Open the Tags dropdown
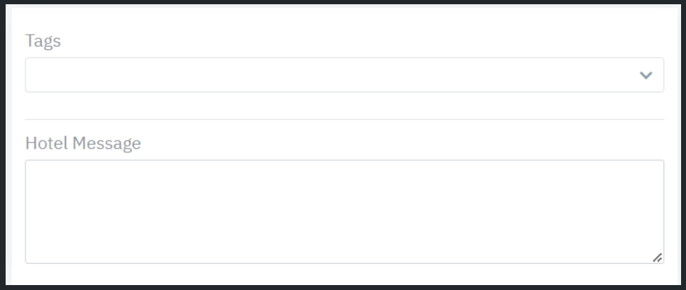The width and height of the screenshot is (686, 290). 344,75
